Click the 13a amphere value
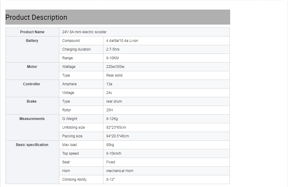 [x=109, y=84]
